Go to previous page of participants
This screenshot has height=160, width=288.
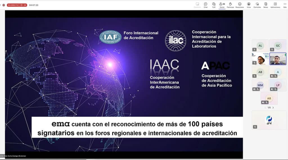click(x=265, y=107)
